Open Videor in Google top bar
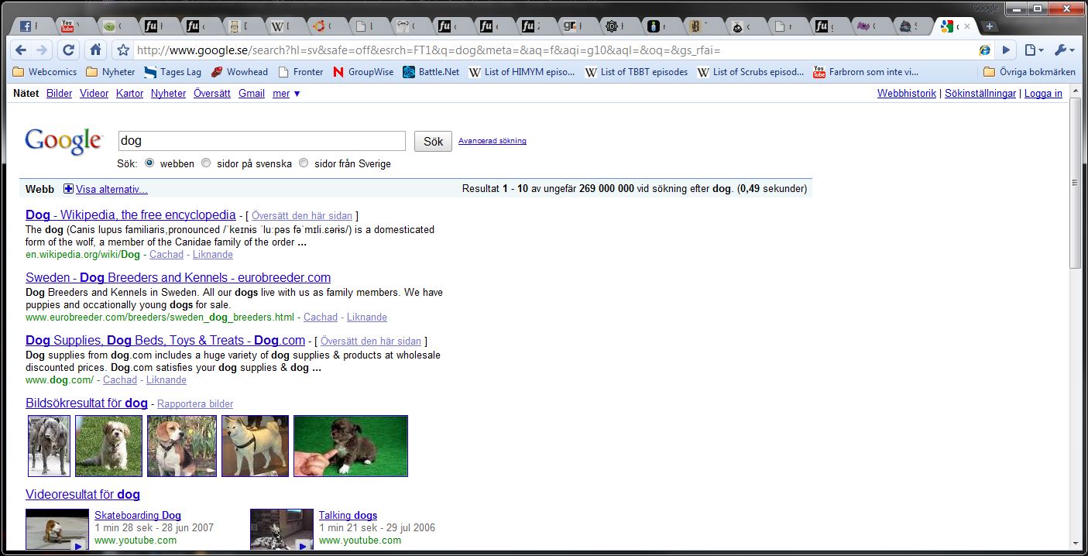Viewport: 1088px width, 556px height. (x=94, y=94)
